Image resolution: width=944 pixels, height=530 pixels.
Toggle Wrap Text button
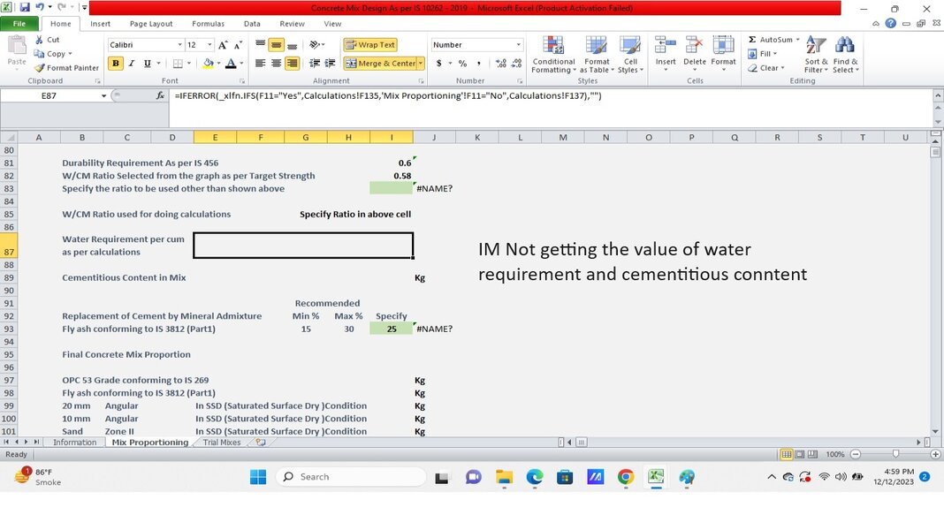pyautogui.click(x=370, y=45)
